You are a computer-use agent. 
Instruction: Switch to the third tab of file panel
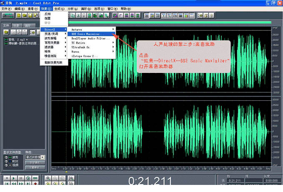coord(29,25)
